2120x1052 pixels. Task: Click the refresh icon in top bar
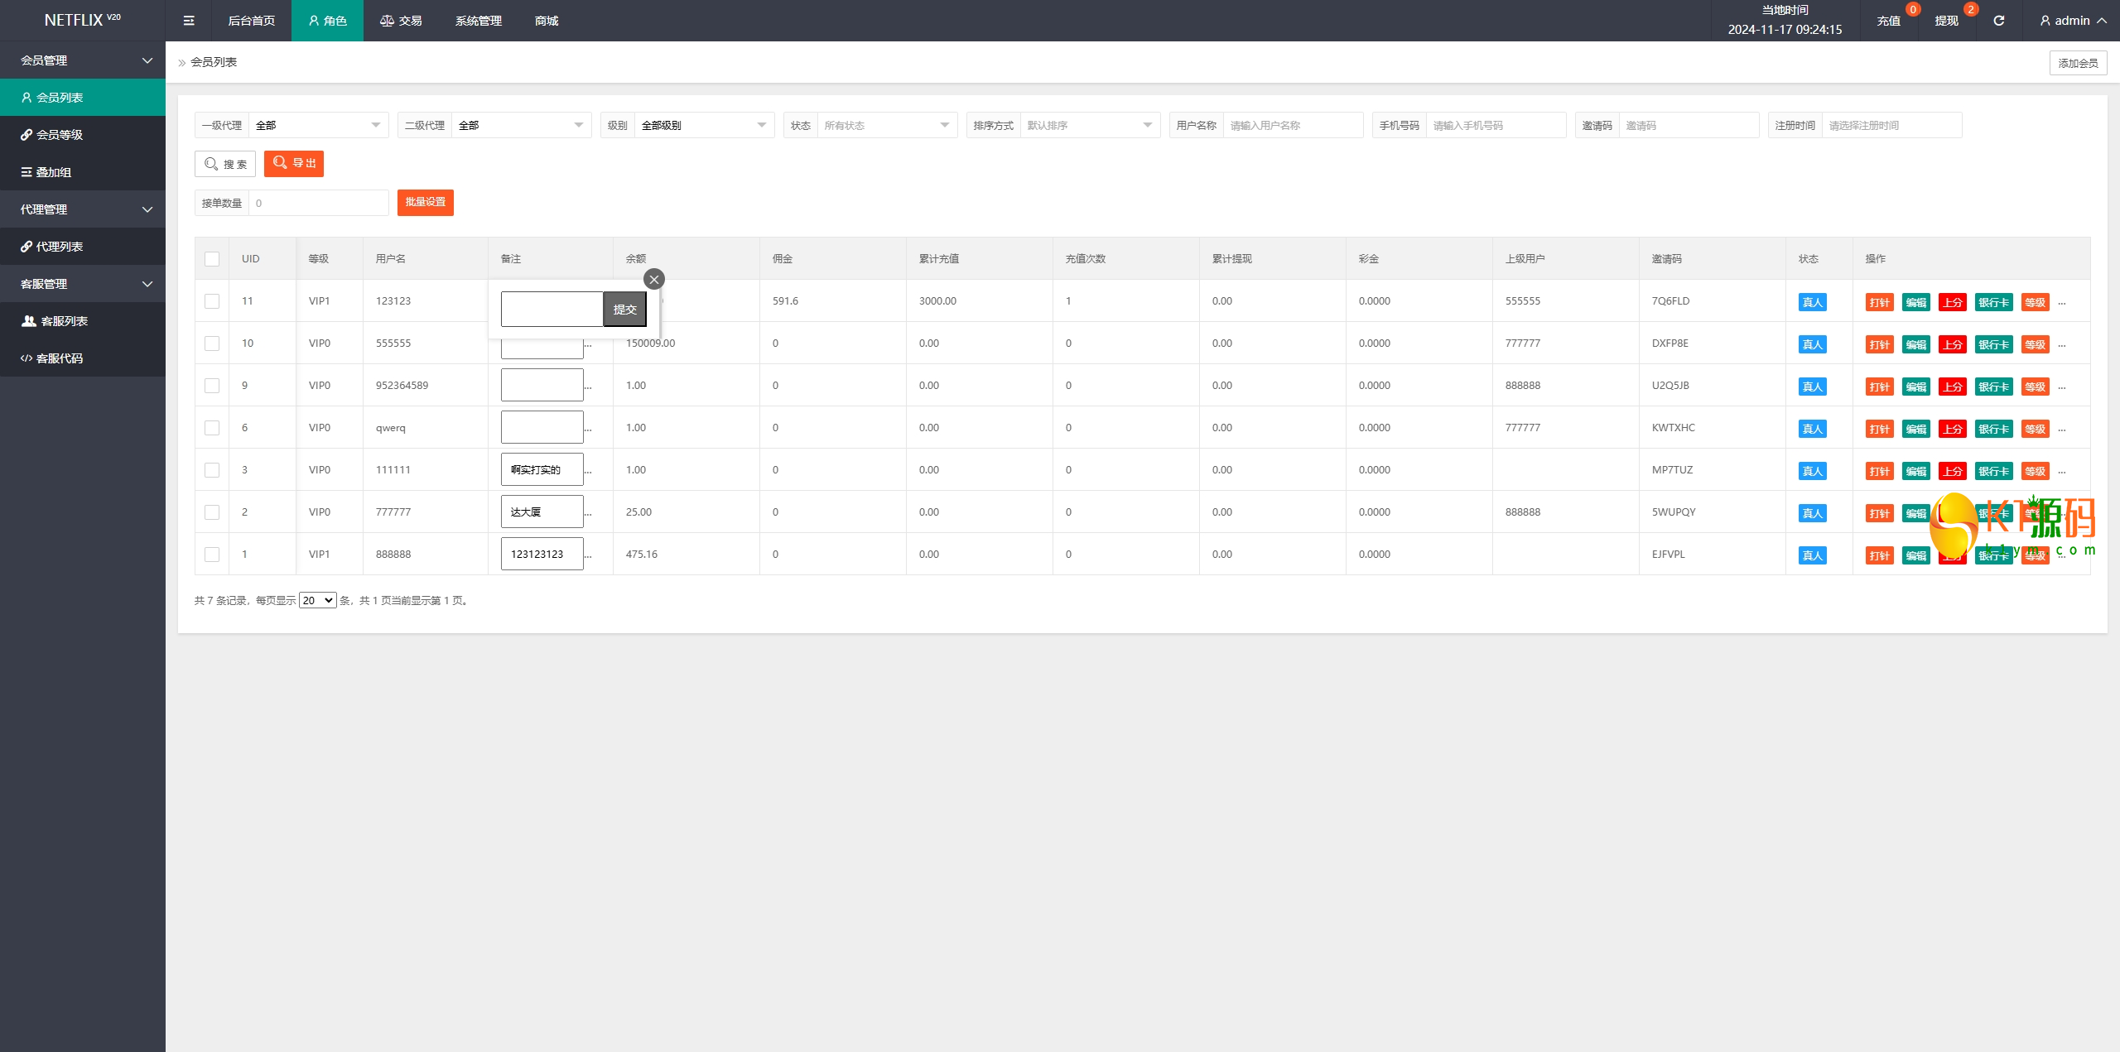(1998, 21)
